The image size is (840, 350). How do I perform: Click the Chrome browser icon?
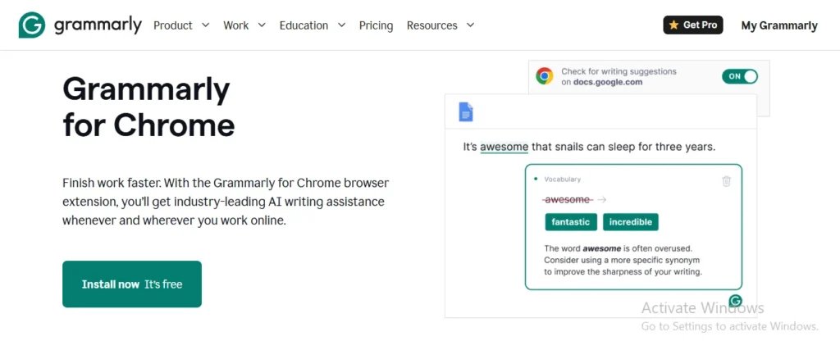[545, 76]
